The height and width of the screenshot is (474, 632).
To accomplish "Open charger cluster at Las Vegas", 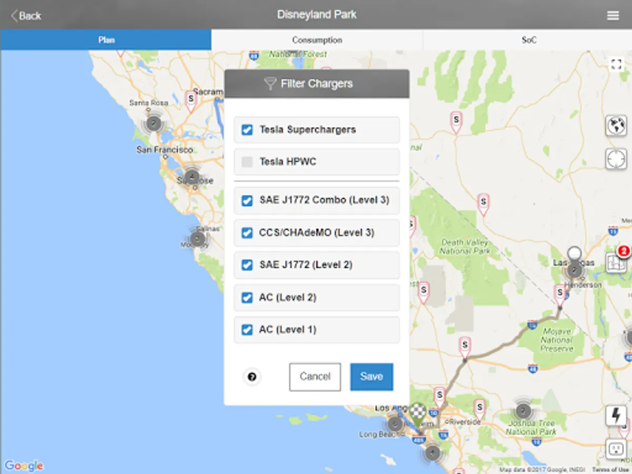I will coord(574,271).
